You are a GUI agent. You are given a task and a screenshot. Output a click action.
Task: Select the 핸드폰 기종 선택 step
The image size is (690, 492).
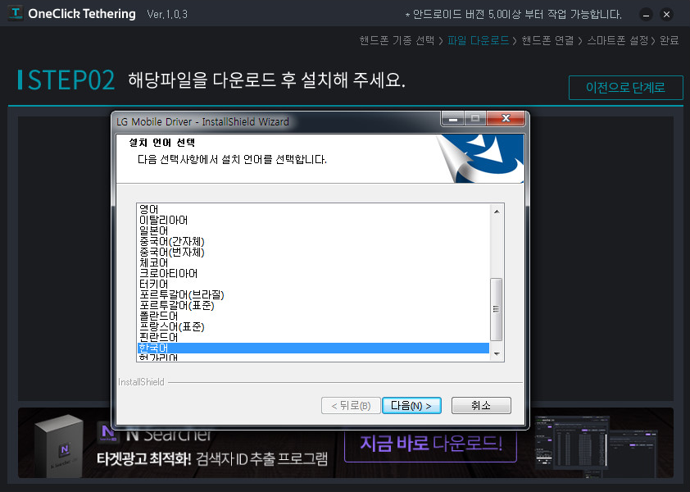pyautogui.click(x=397, y=40)
